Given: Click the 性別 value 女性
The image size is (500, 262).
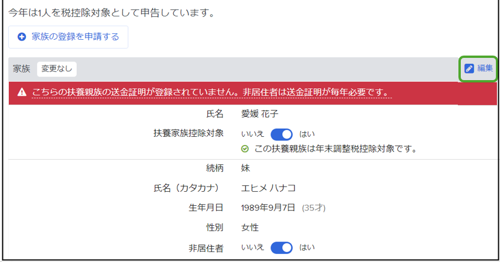Looking at the screenshot, I should (250, 227).
